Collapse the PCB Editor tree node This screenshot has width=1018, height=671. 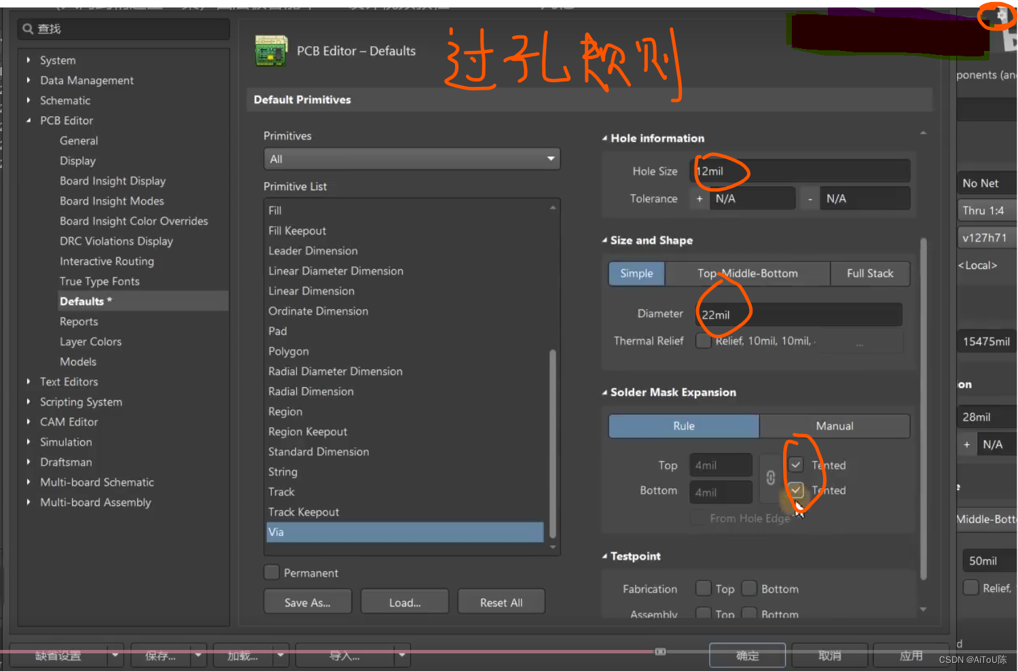[x=29, y=120]
